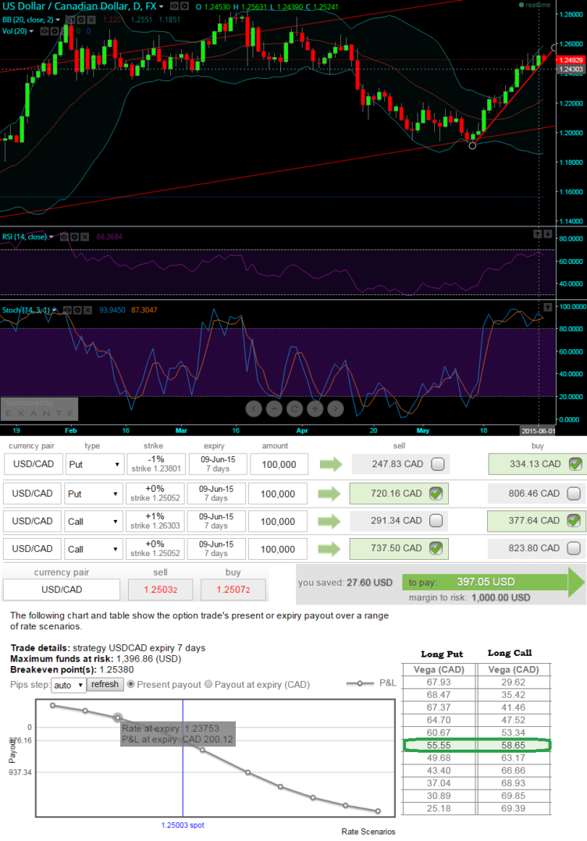587x841 pixels.
Task: Open main chart series settings gear
Action: pyautogui.click(x=184, y=6)
